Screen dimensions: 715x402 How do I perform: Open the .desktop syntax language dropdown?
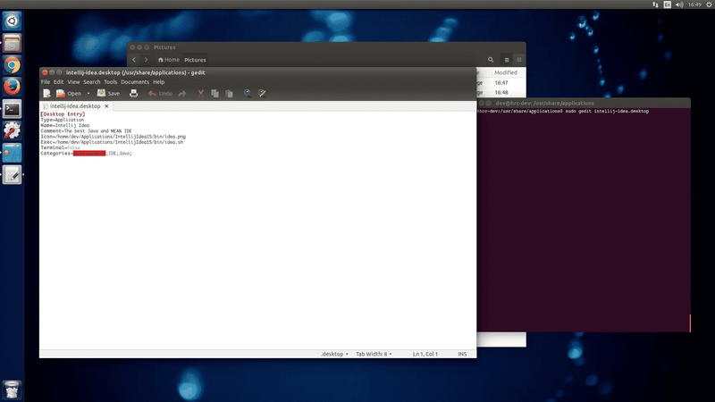point(335,355)
